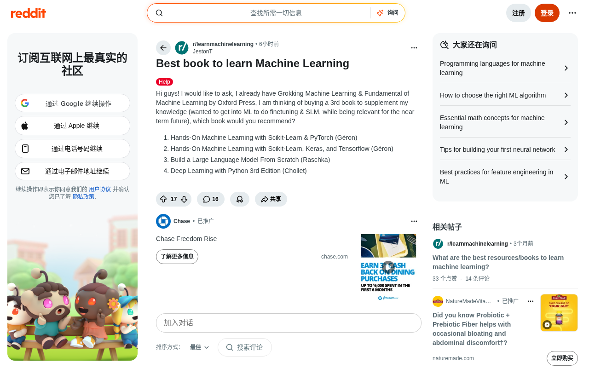Expand Best practices for feature engineering in ML
589x368 pixels.
[505, 177]
